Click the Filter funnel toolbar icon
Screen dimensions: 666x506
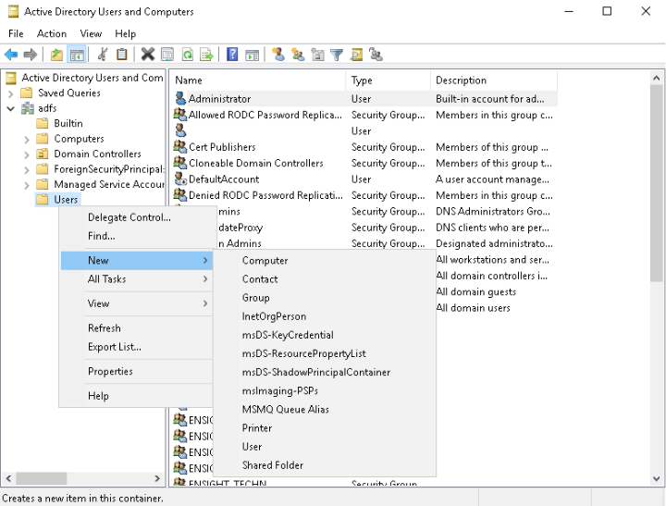click(x=337, y=55)
